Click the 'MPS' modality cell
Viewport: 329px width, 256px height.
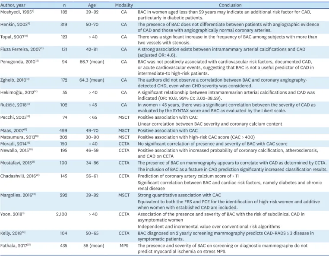[x=124, y=246]
